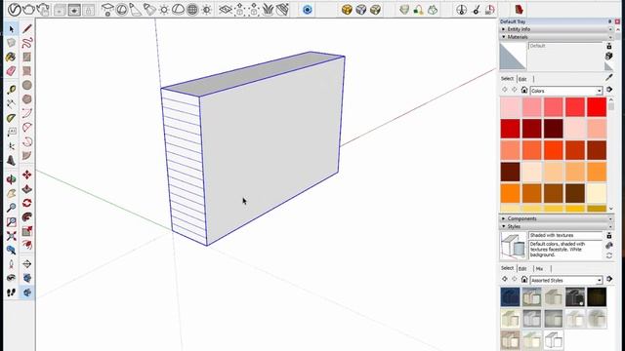Click the yellow cube toolbar icon
The width and height of the screenshot is (625, 351).
pyautogui.click(x=347, y=10)
